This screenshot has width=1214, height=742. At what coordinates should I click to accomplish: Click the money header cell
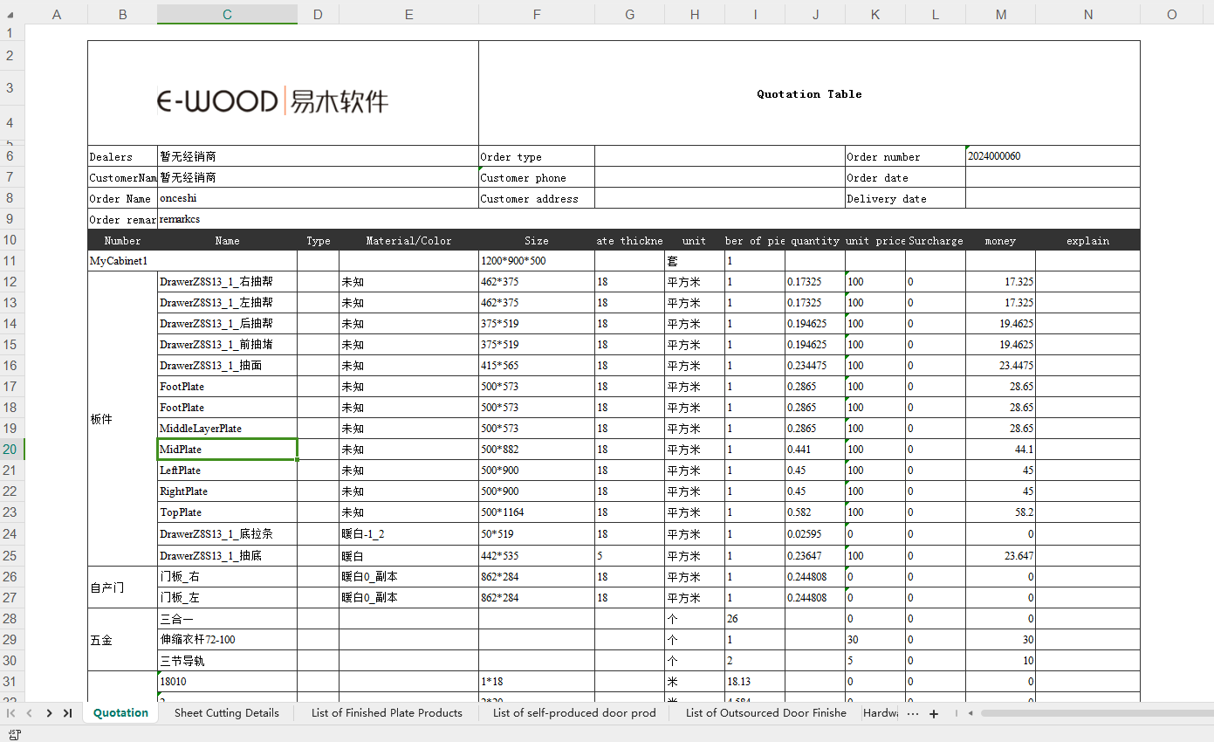[1000, 240]
